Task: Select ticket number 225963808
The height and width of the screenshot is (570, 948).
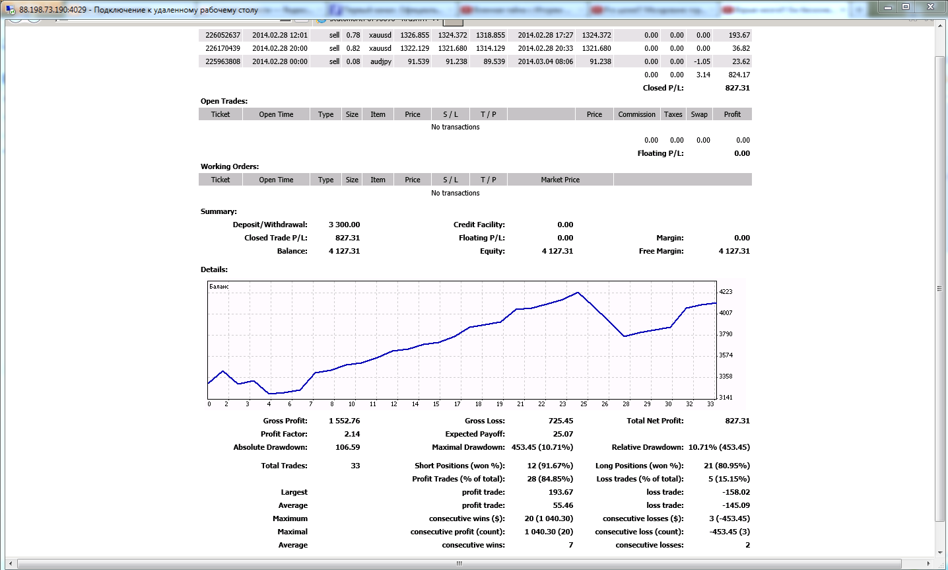Action: point(223,61)
